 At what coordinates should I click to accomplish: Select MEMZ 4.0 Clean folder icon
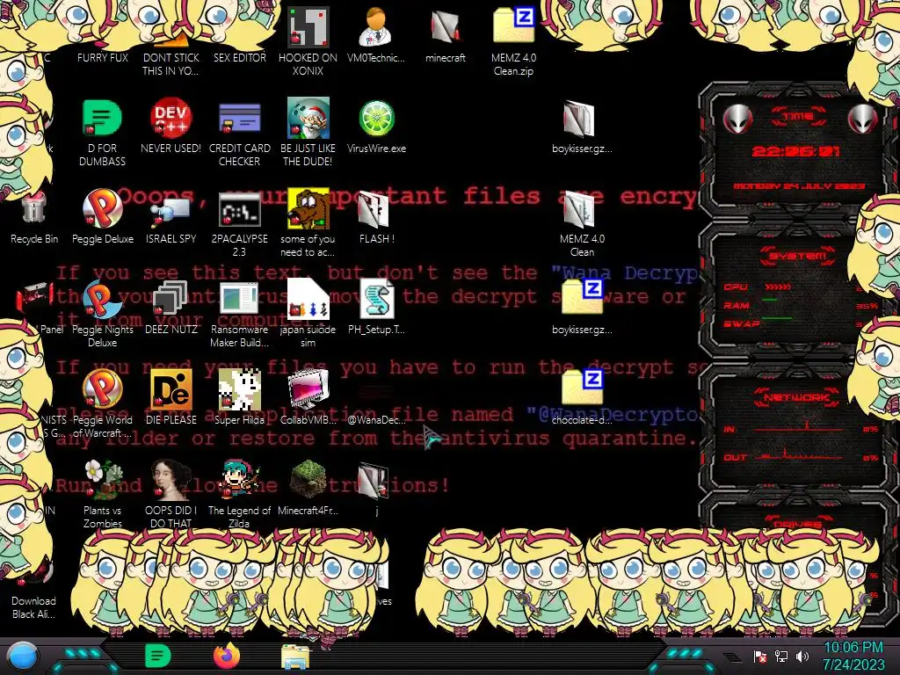[582, 222]
